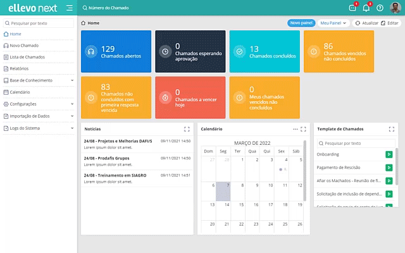Image resolution: width=405 pixels, height=253 pixels.
Task: Expand Importação de Dados menu
Action: click(72, 116)
